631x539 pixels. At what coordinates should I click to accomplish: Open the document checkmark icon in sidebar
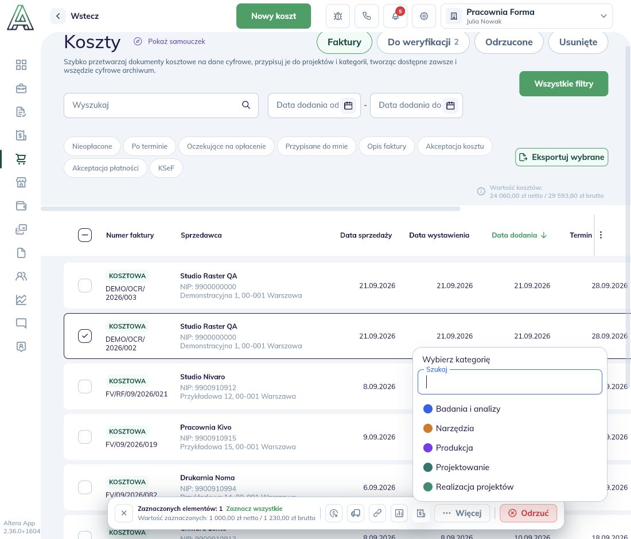pyautogui.click(x=21, y=112)
